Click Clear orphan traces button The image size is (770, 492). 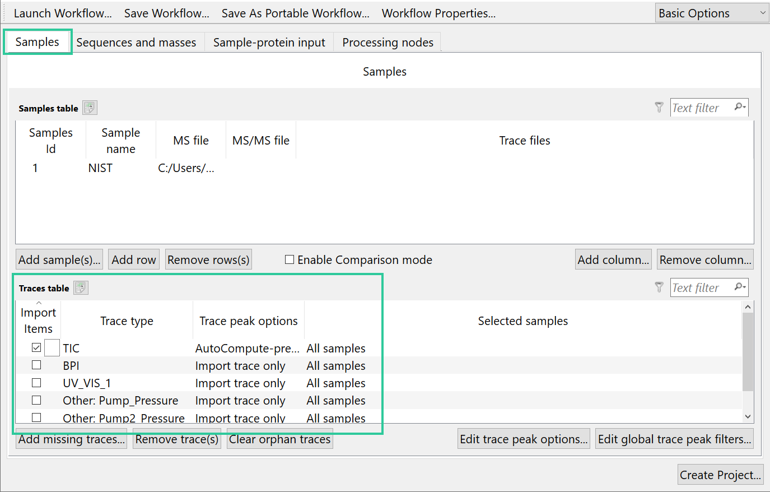click(279, 439)
